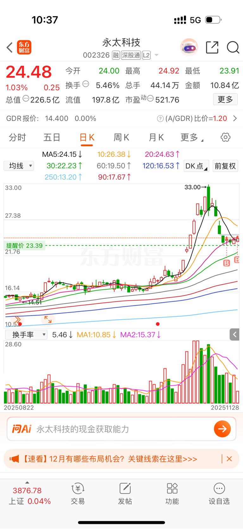This screenshot has width=243, height=529.
Task: Tap double chevron icon on chart bottom-left
Action: click(18, 319)
